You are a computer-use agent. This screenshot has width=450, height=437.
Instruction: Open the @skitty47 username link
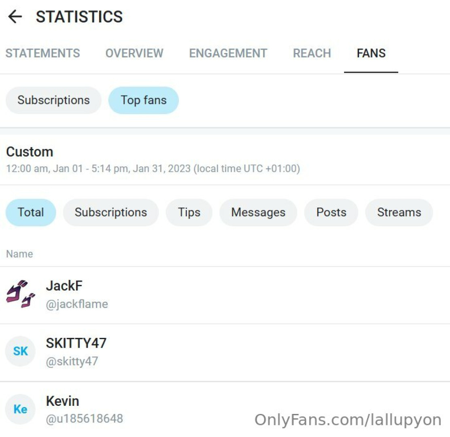[x=72, y=361]
